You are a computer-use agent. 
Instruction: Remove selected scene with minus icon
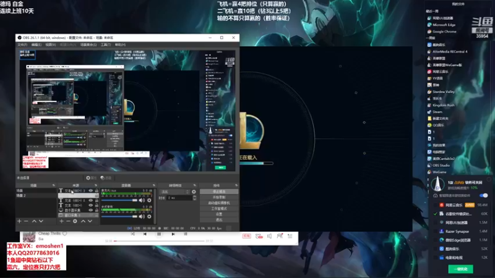tap(26, 221)
